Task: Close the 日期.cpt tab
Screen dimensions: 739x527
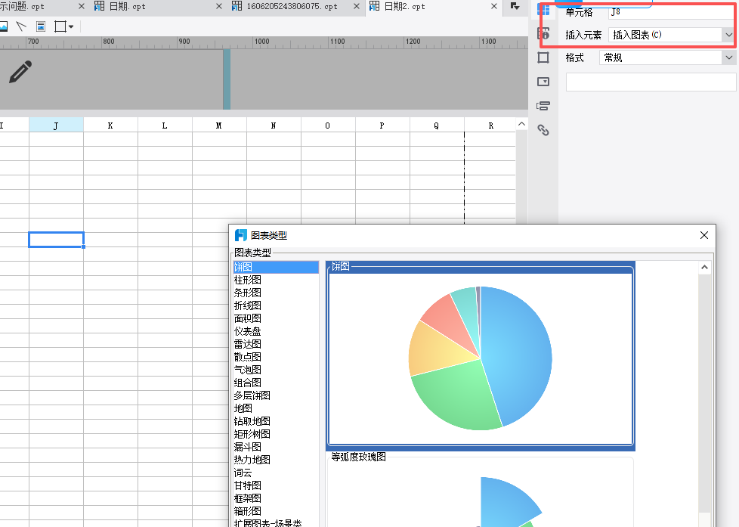Action: (218, 6)
